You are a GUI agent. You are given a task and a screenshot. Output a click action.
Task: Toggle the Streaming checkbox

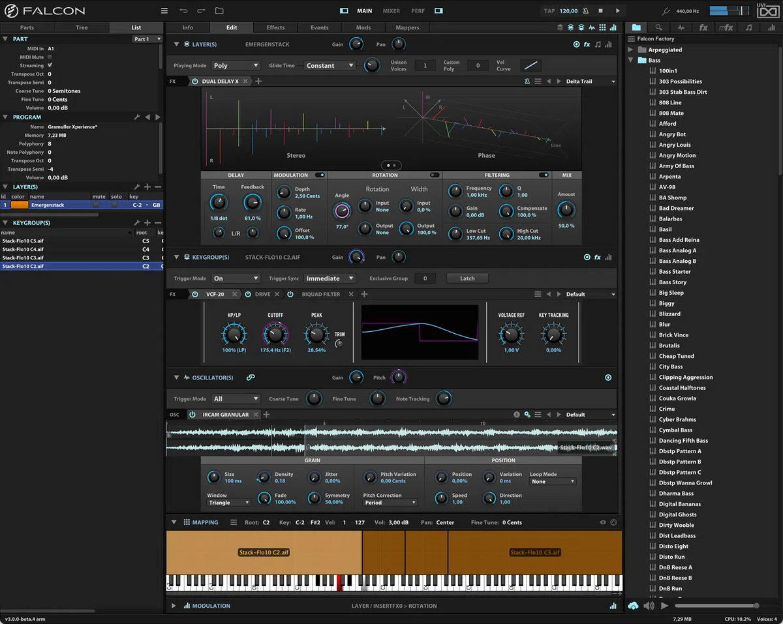(x=50, y=66)
